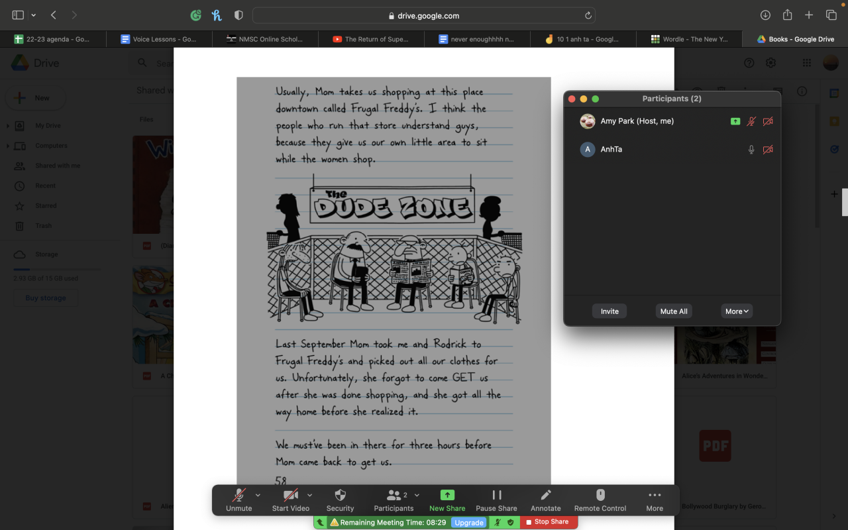Image resolution: width=848 pixels, height=530 pixels.
Task: Open the Google apps grid icon
Action: [806, 63]
